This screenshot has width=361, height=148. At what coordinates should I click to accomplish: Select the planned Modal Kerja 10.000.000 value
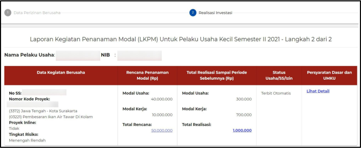[x=162, y=115]
